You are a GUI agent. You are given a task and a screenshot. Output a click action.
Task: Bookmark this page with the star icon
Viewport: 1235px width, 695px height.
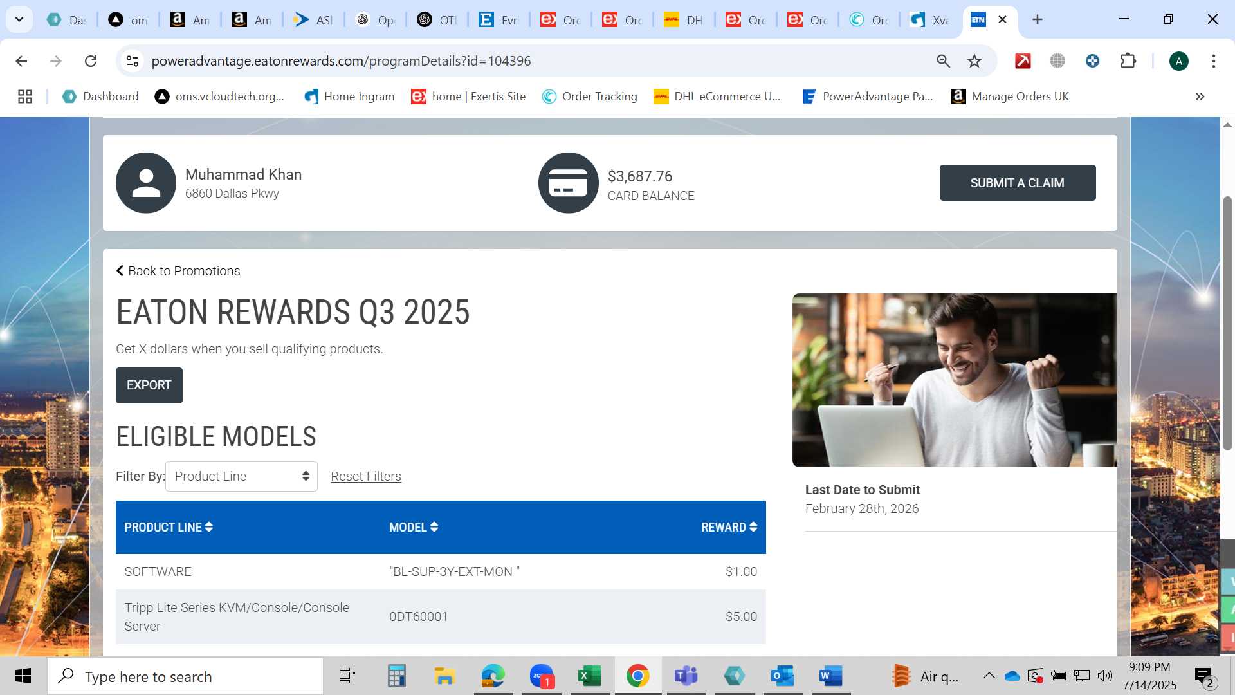coord(974,61)
